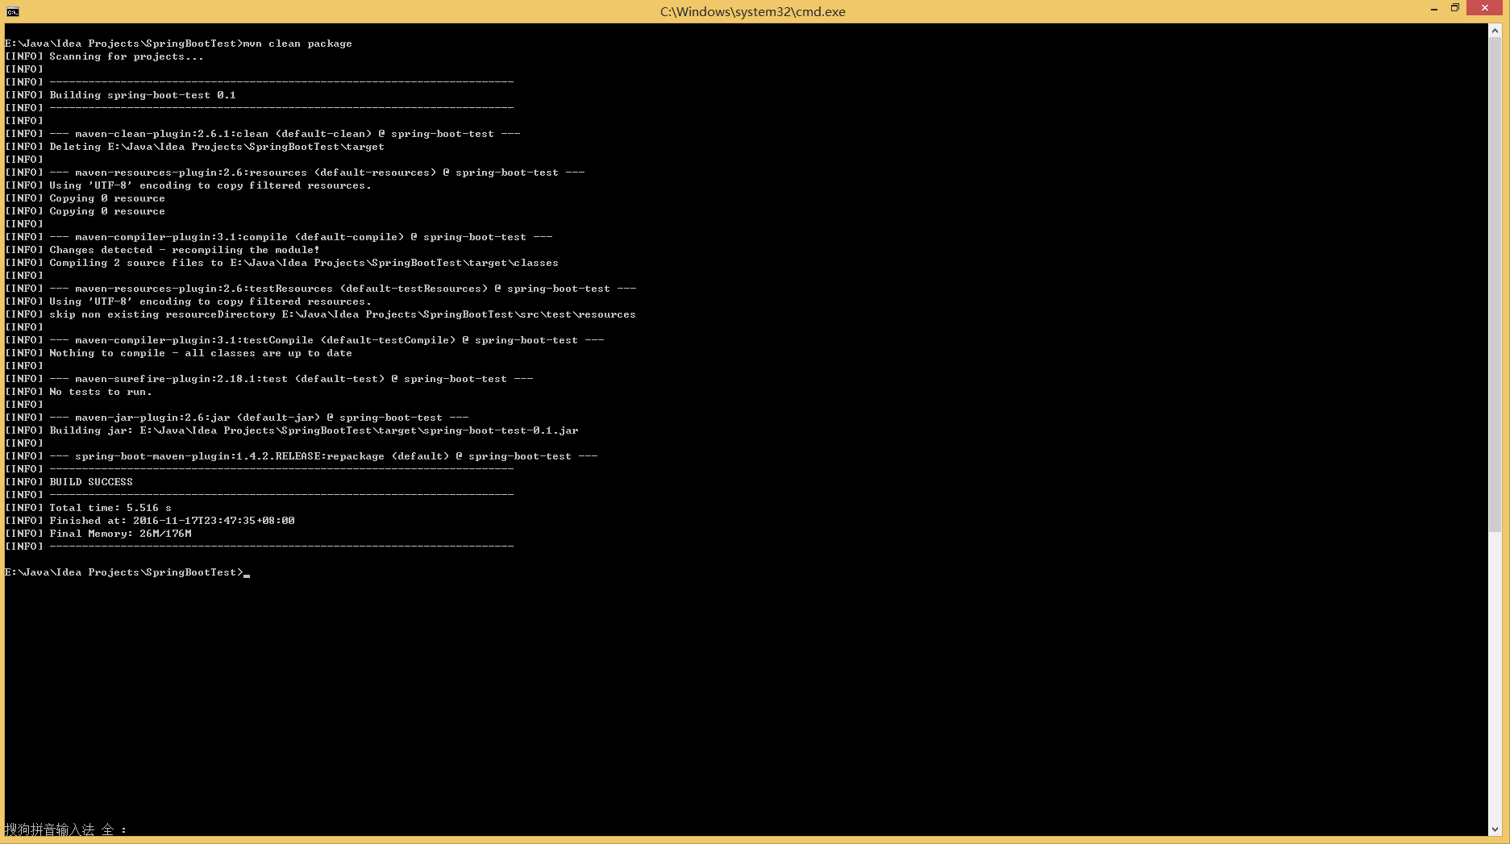This screenshot has height=844, width=1510.
Task: Click the 'Total time: 5.516 s' line
Action: pyautogui.click(x=88, y=508)
